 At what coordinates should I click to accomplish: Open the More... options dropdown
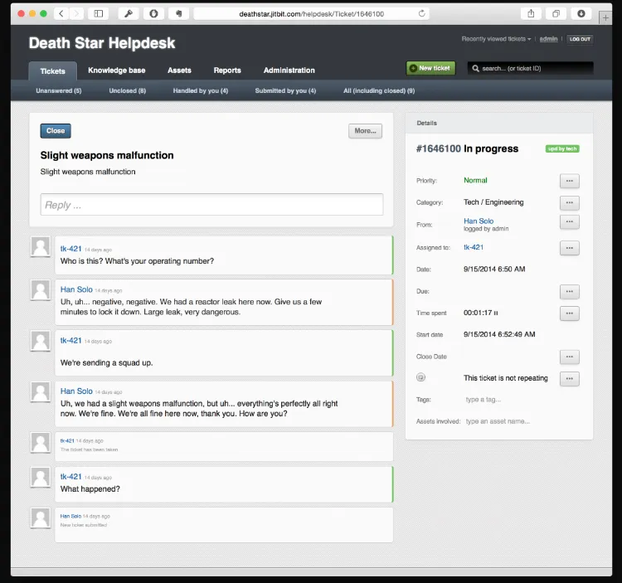tap(366, 131)
